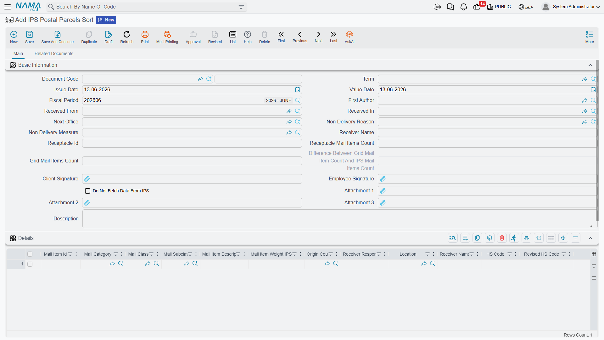Click the Details move arrows icon
This screenshot has height=340, width=604.
563,238
